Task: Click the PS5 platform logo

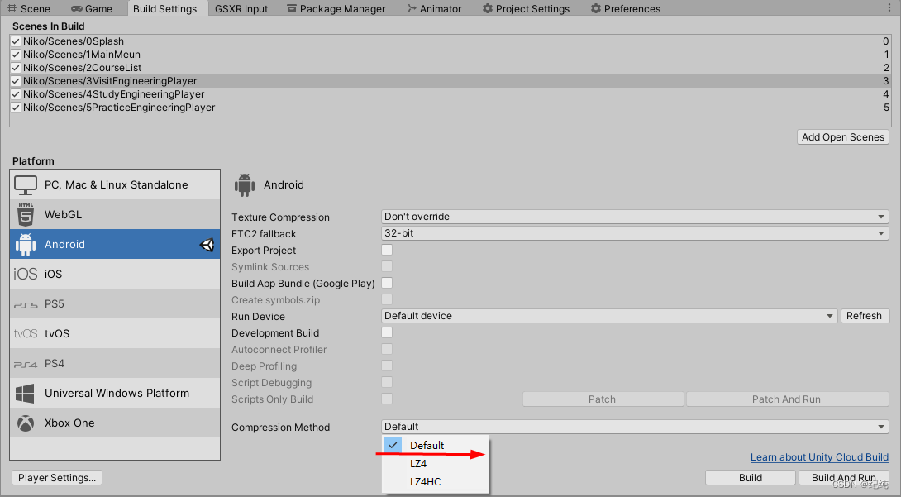Action: [x=26, y=304]
